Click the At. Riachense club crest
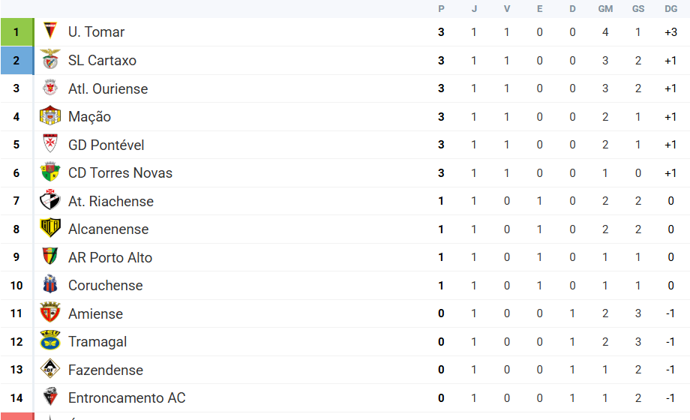The image size is (690, 420). click(x=50, y=201)
